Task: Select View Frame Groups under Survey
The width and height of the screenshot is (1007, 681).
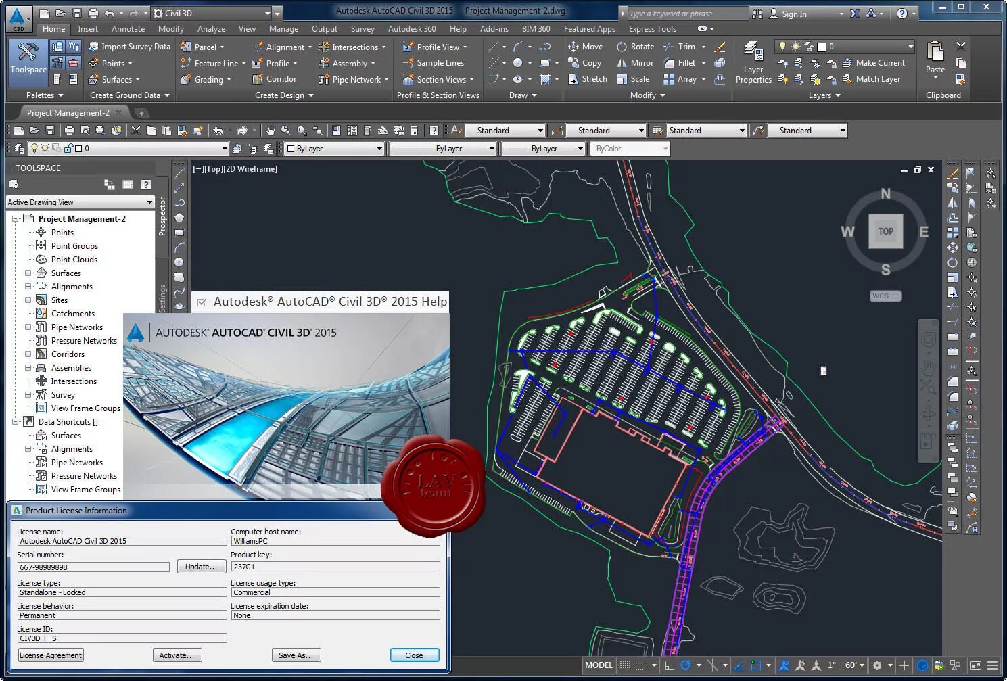Action: tap(86, 408)
